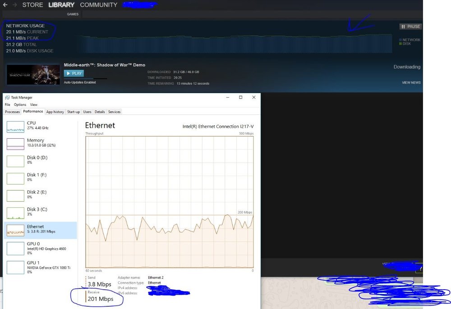Select GPU 1 NVIDIA GeForce GTX 1080 Ti
This screenshot has height=309, width=451.
point(41,268)
